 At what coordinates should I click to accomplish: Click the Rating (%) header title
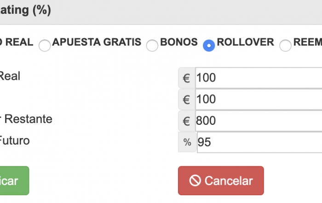coord(25,10)
